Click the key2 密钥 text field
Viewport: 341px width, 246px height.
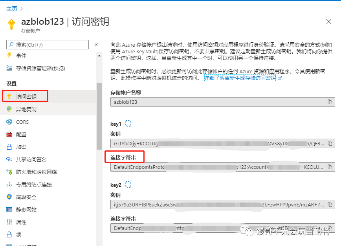click(x=223, y=204)
